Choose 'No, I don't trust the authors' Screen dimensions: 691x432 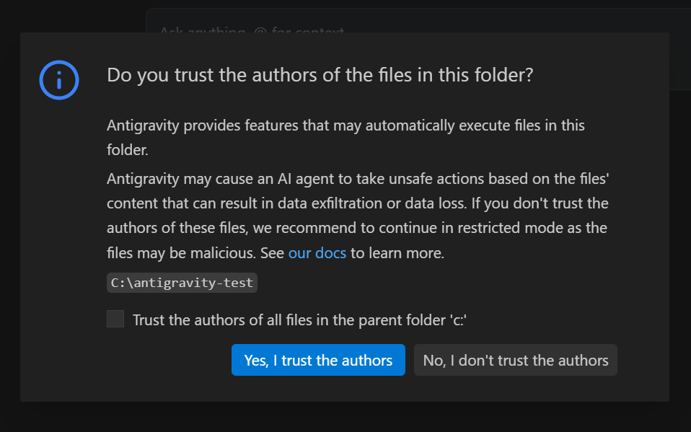[515, 360]
